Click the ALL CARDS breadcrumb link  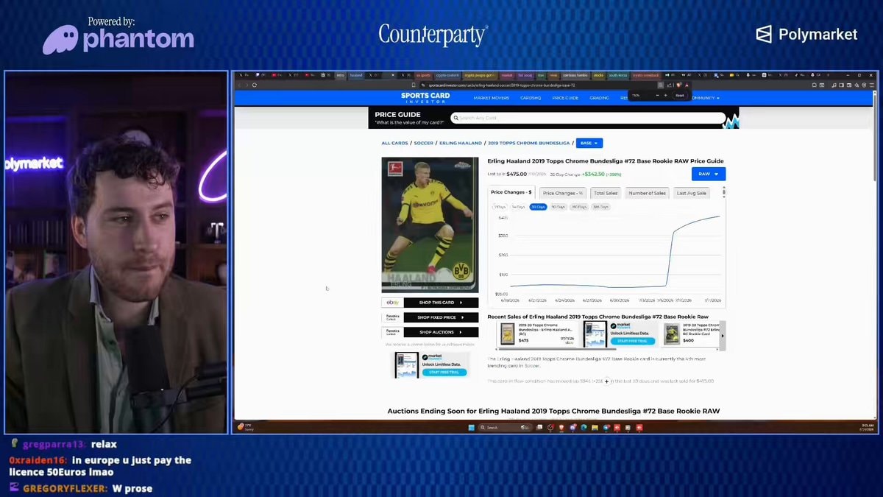pos(394,143)
